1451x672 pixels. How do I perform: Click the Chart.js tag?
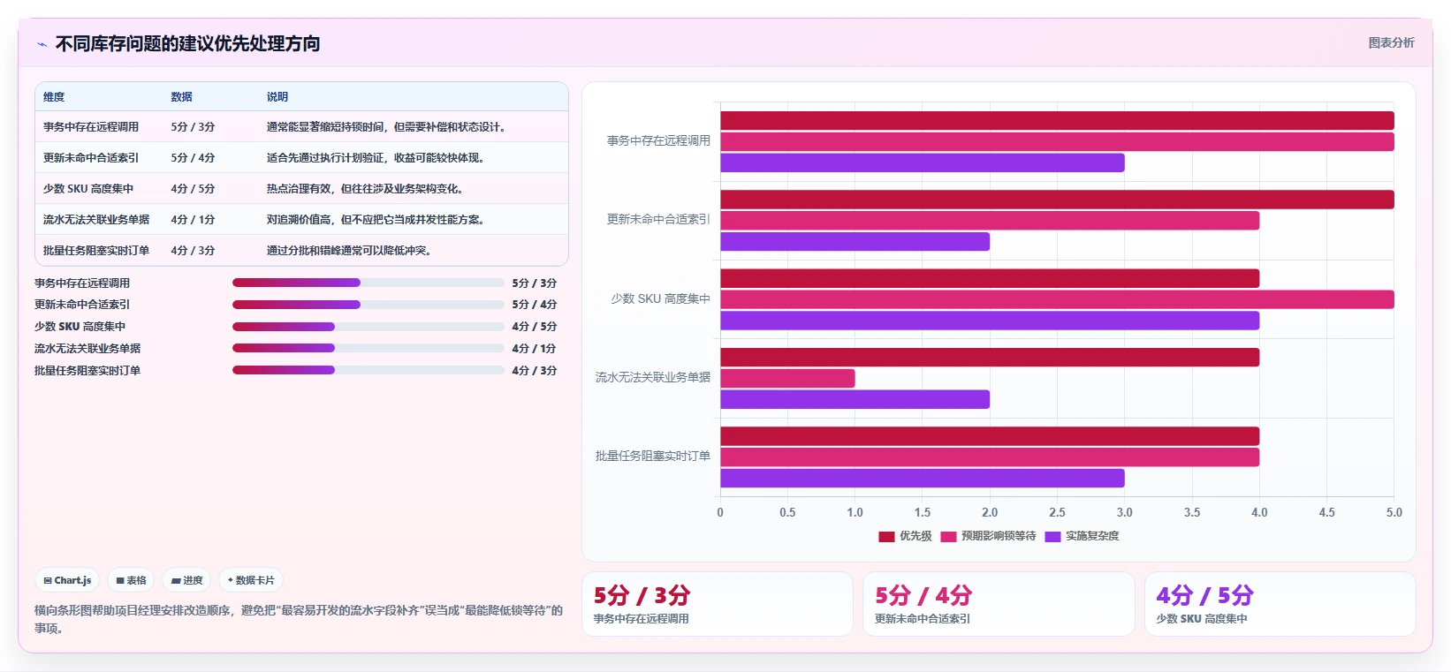click(x=67, y=580)
